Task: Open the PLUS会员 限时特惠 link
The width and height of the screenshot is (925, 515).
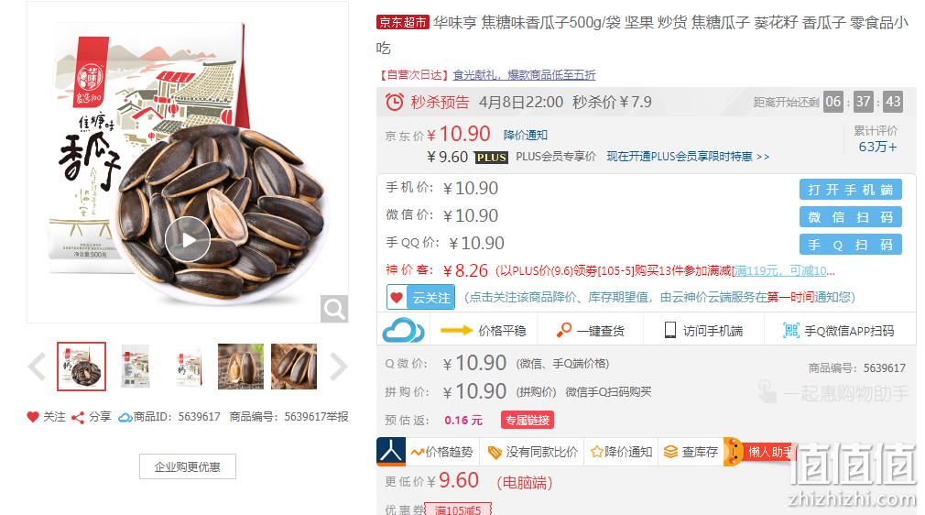Action: click(688, 157)
